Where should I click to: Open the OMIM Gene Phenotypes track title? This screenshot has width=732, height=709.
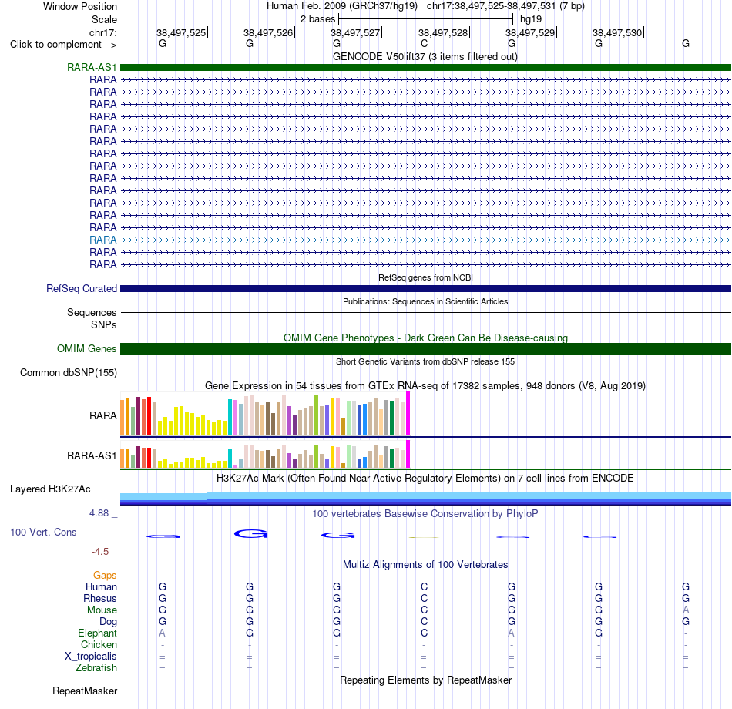click(x=425, y=338)
